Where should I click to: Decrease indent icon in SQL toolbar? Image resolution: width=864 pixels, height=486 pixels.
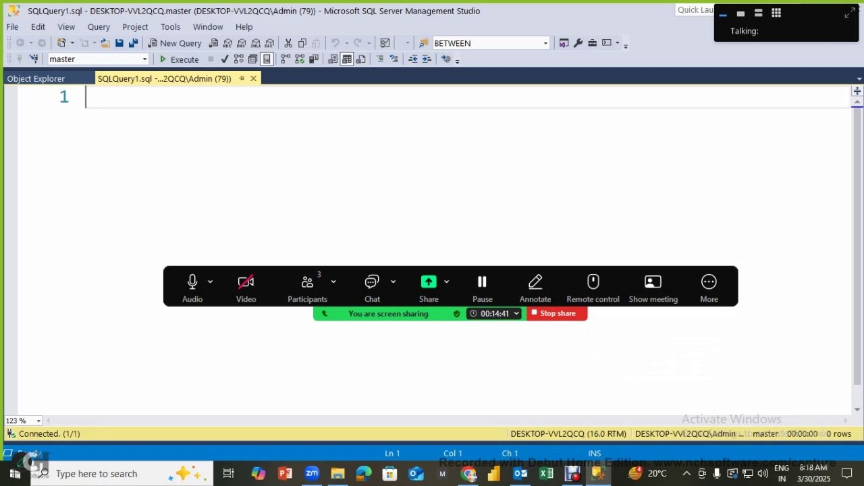pos(413,59)
